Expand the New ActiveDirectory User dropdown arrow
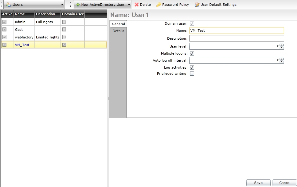Image resolution: width=297 pixels, height=187 pixels. click(129, 5)
